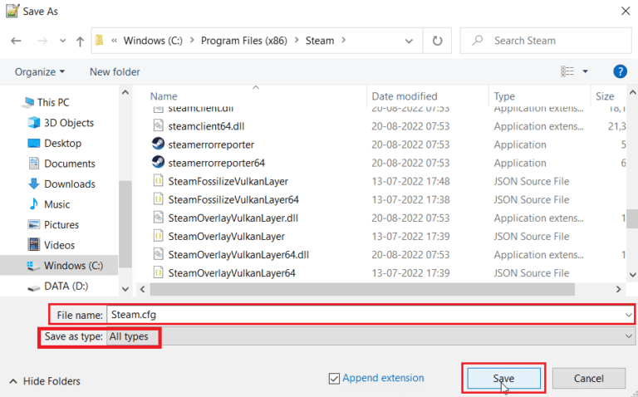This screenshot has height=397, width=638.
Task: Click the Up one level arrow
Action: pyautogui.click(x=80, y=40)
